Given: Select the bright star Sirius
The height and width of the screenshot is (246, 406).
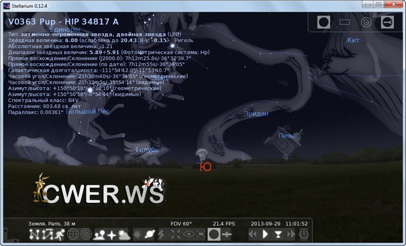Looking at the screenshot, I should coord(90,91).
